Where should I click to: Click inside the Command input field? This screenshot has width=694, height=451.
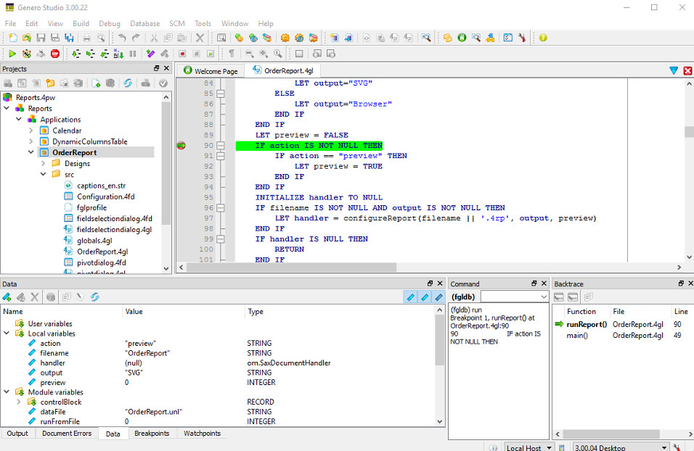(514, 297)
